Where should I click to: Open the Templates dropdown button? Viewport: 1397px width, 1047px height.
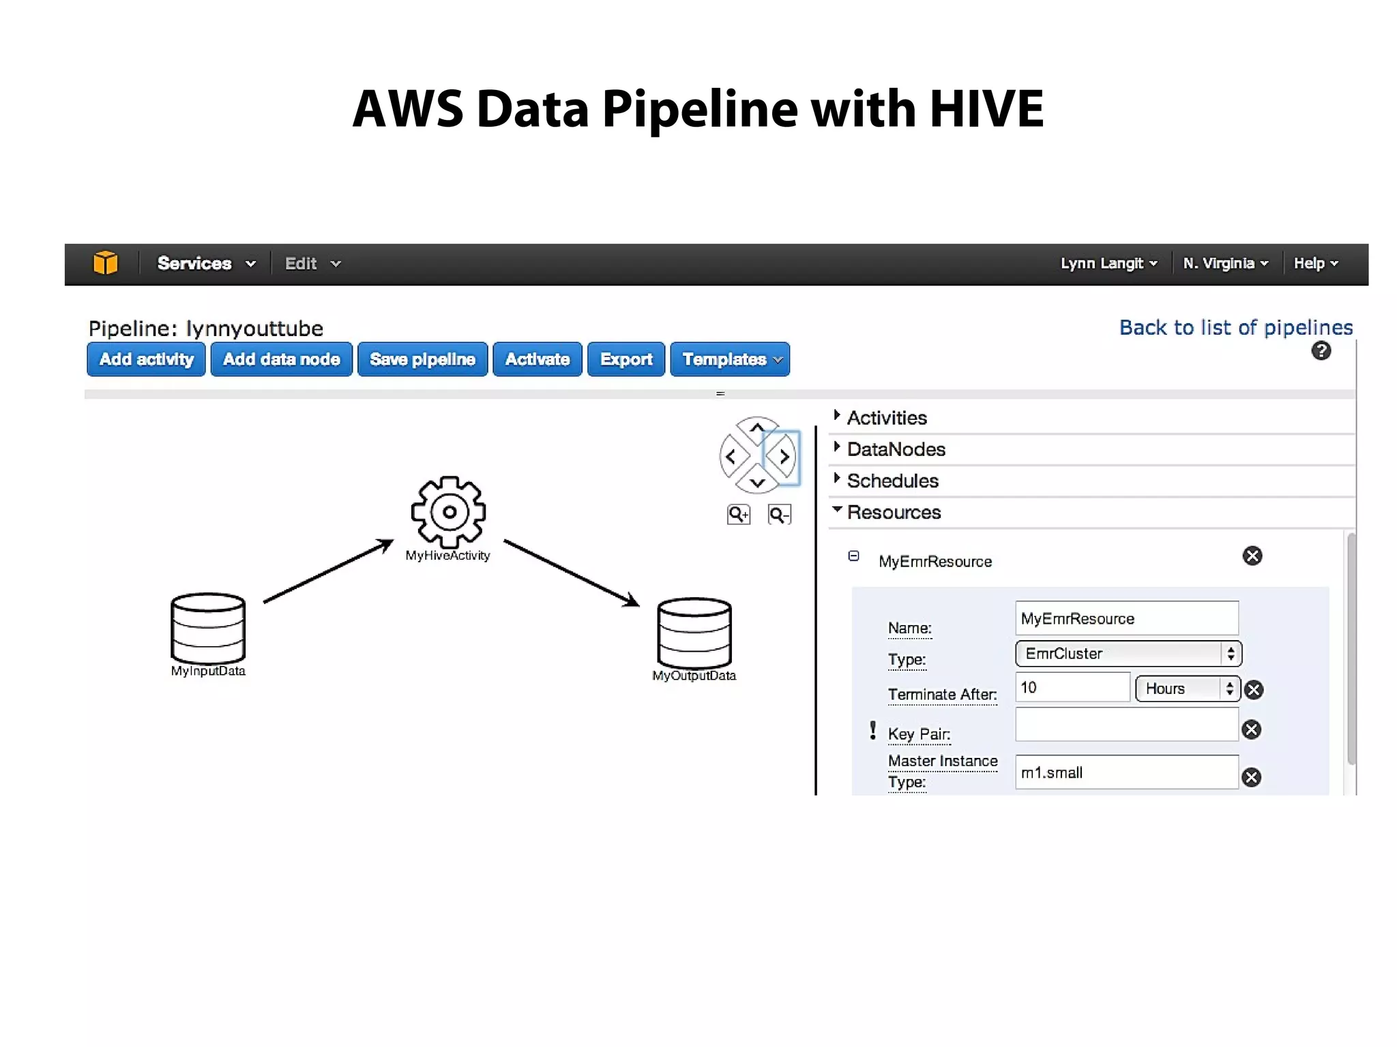click(730, 359)
